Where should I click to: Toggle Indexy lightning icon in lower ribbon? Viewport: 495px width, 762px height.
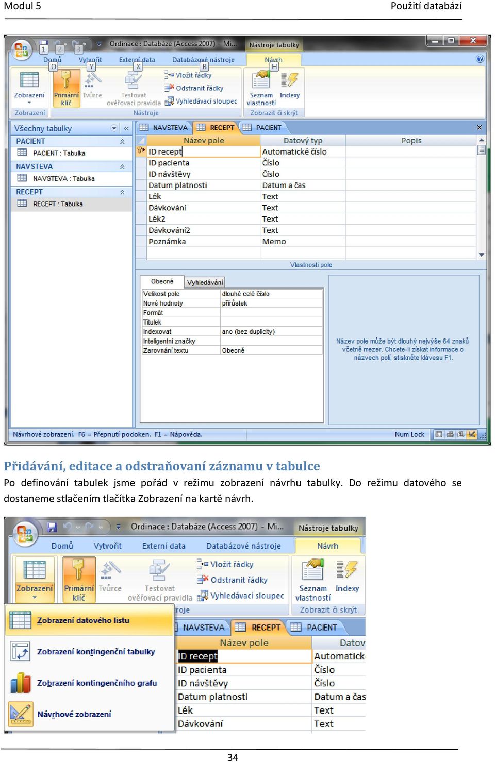tap(347, 576)
